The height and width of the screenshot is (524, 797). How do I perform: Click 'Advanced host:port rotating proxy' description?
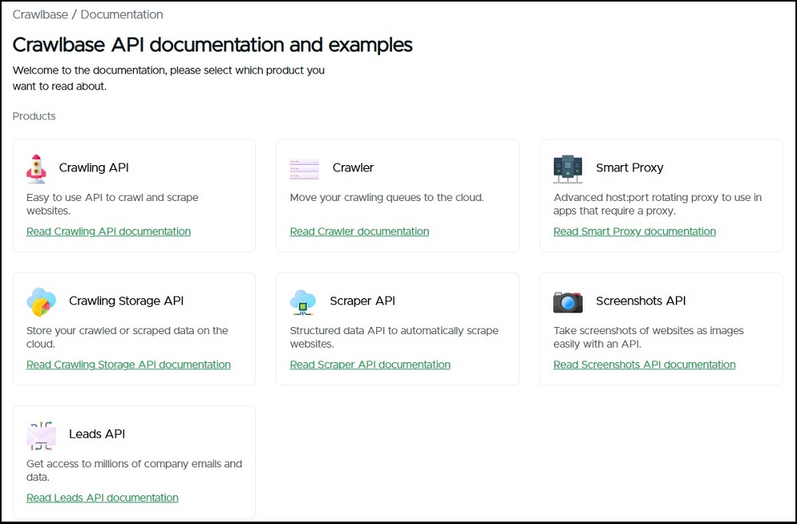pos(658,204)
